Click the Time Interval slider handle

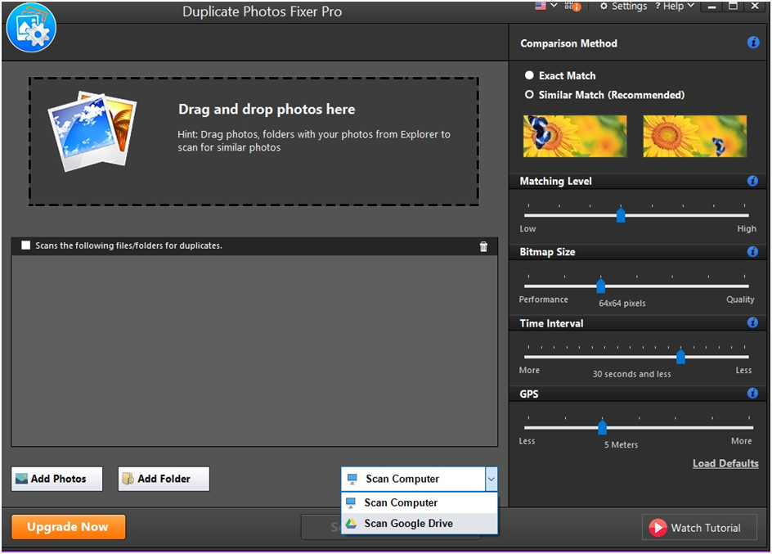680,357
